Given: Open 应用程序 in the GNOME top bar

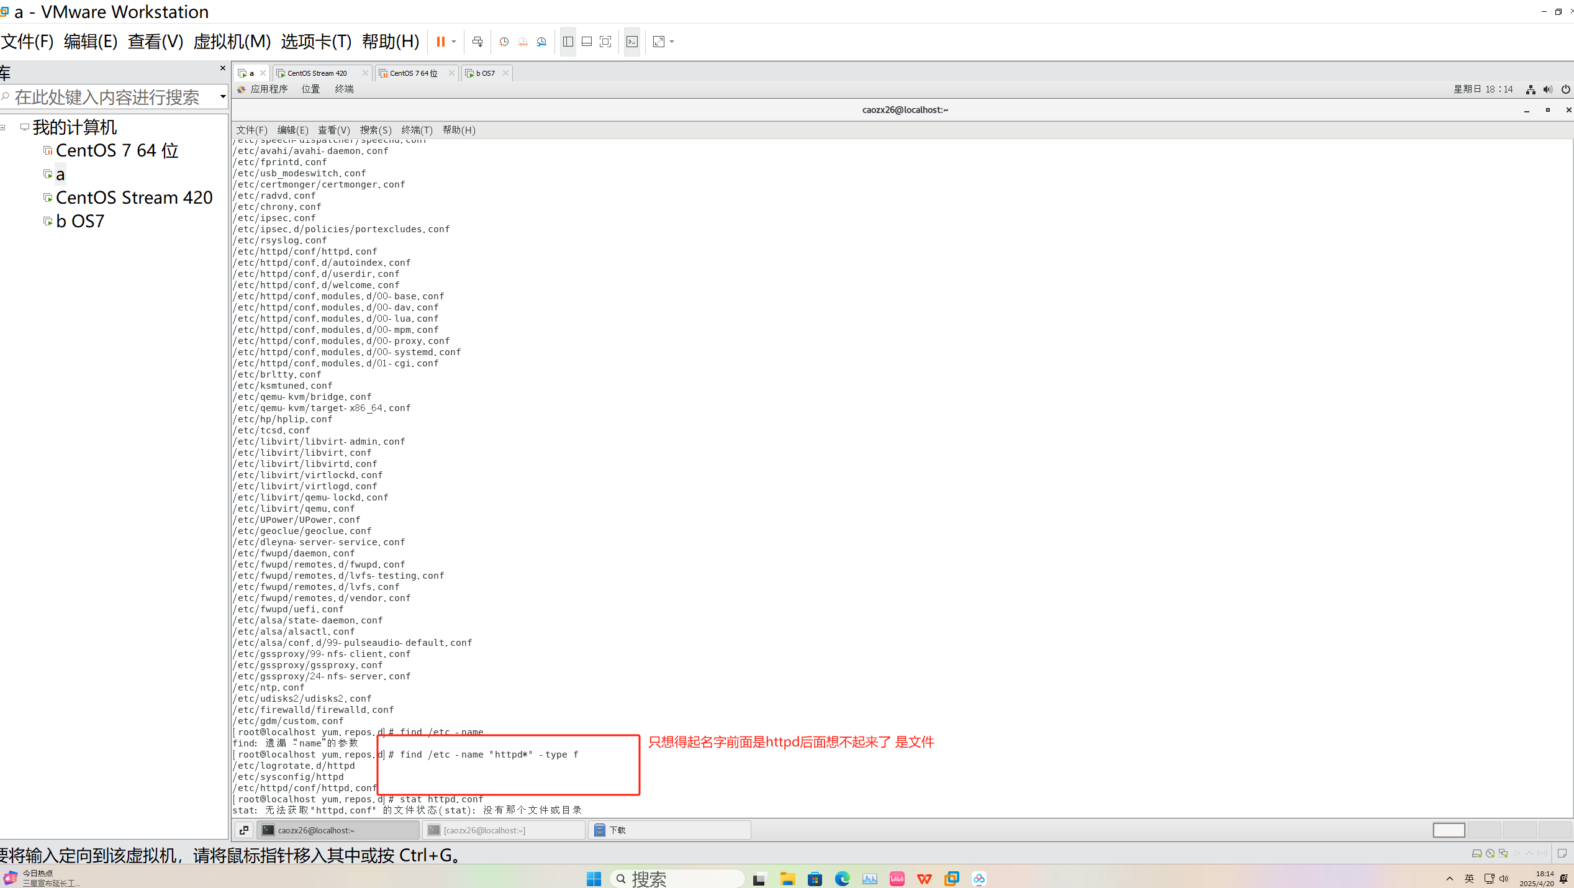Looking at the screenshot, I should tap(268, 89).
